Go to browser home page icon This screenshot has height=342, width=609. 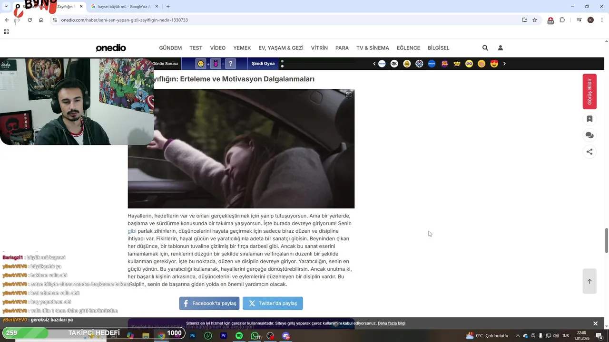click(41, 20)
